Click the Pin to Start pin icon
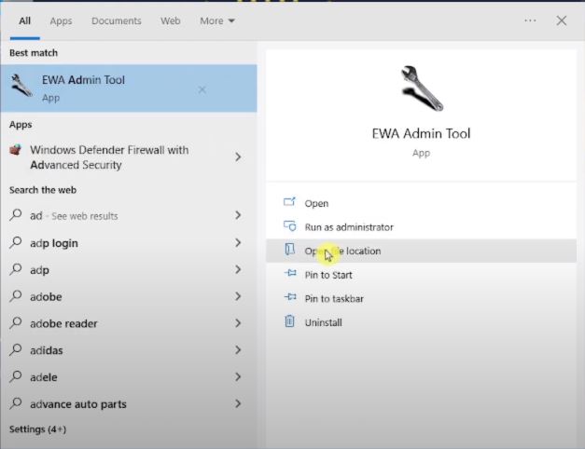The height and width of the screenshot is (449, 585). pyautogui.click(x=290, y=274)
